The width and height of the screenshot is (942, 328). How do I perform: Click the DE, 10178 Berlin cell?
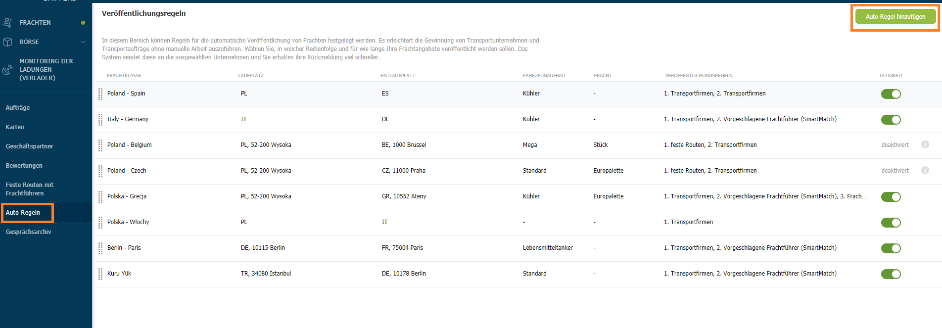[x=404, y=274]
